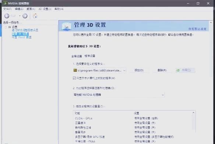The width and height of the screenshot is (215, 144).
Task: Click the Back navigation arrow icon
Action: (7, 16)
